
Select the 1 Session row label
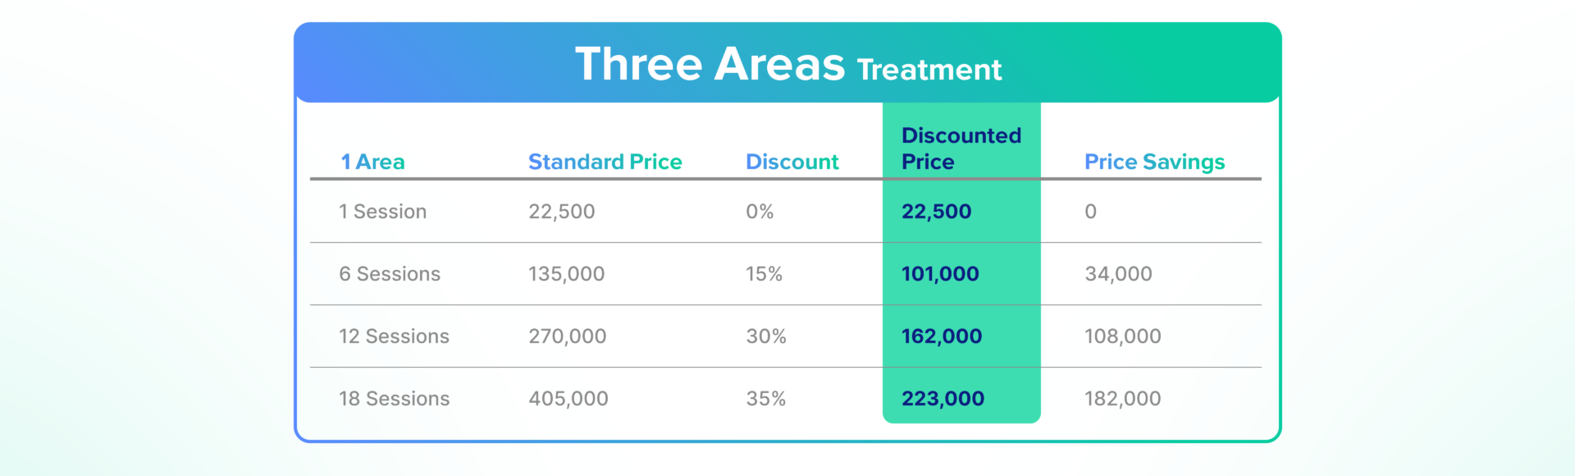[x=382, y=212]
